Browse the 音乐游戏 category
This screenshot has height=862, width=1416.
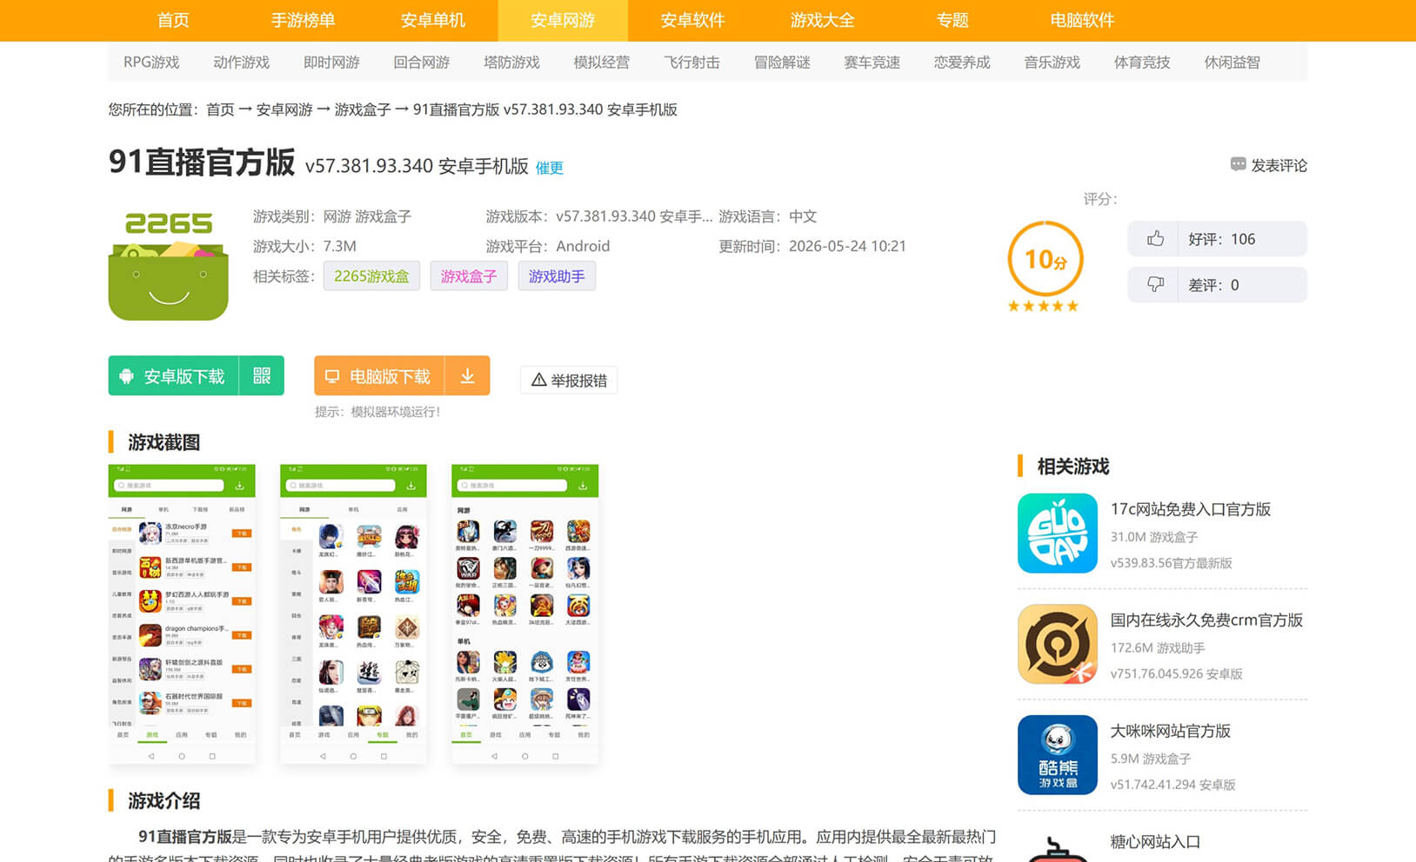(1052, 63)
